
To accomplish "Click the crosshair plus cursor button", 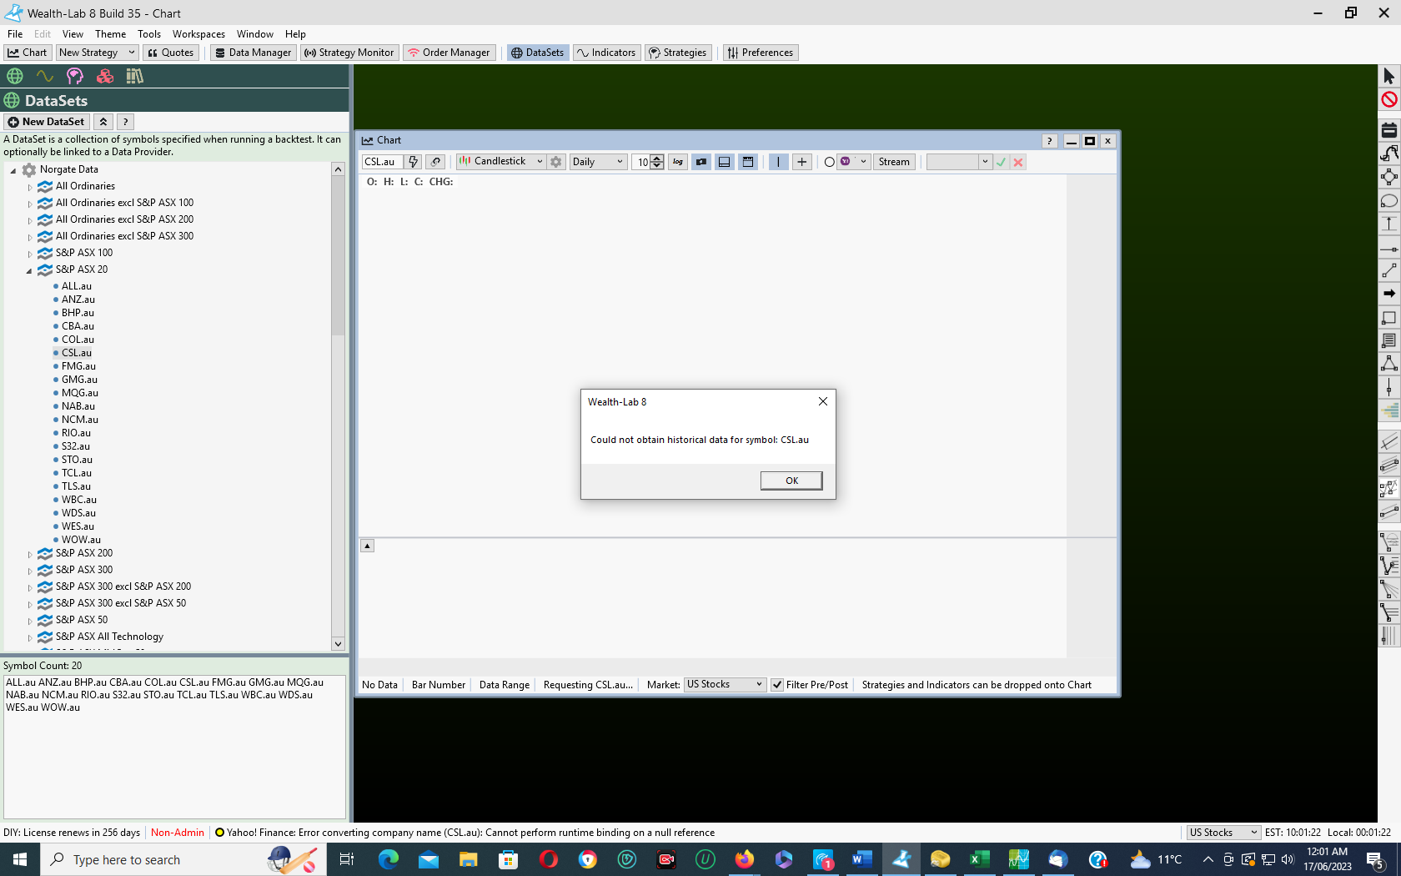I will tap(801, 162).
